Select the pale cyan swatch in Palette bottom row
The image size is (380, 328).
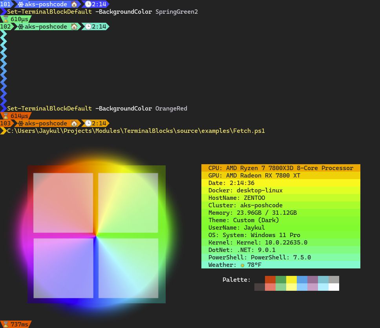323,287
